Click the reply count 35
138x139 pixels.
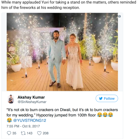pos(14,133)
